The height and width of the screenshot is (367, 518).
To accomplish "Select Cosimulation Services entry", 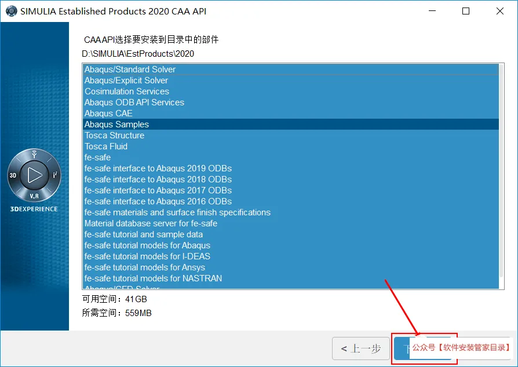I will [291, 91].
